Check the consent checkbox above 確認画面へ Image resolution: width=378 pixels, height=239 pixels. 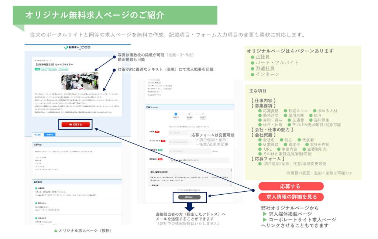pyautogui.click(x=179, y=189)
